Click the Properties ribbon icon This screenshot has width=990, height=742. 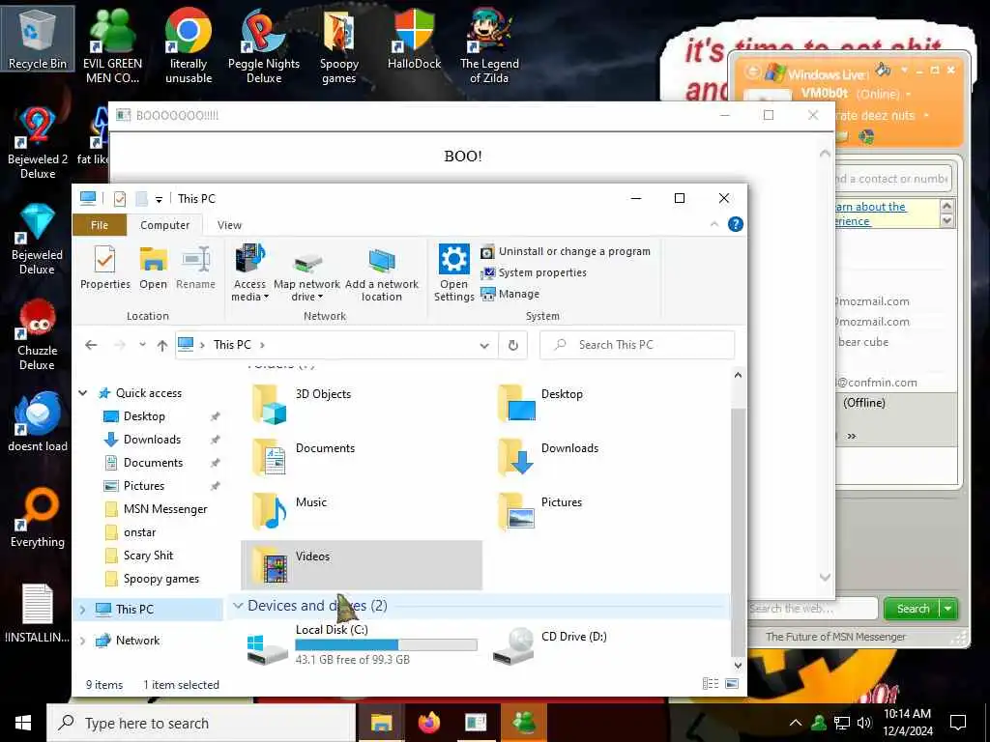pyautogui.click(x=104, y=268)
